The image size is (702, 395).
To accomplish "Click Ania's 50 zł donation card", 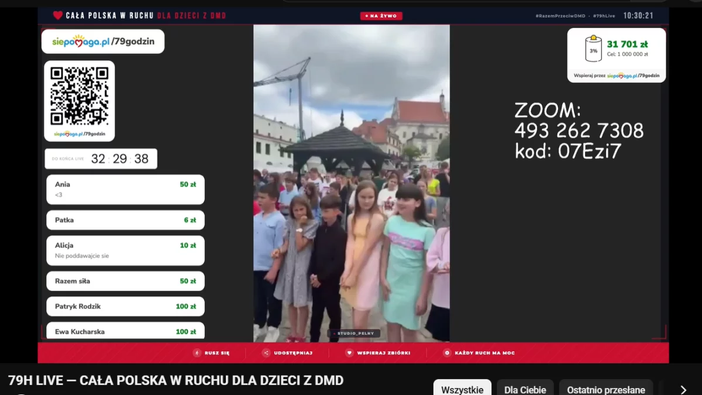I will tap(126, 190).
